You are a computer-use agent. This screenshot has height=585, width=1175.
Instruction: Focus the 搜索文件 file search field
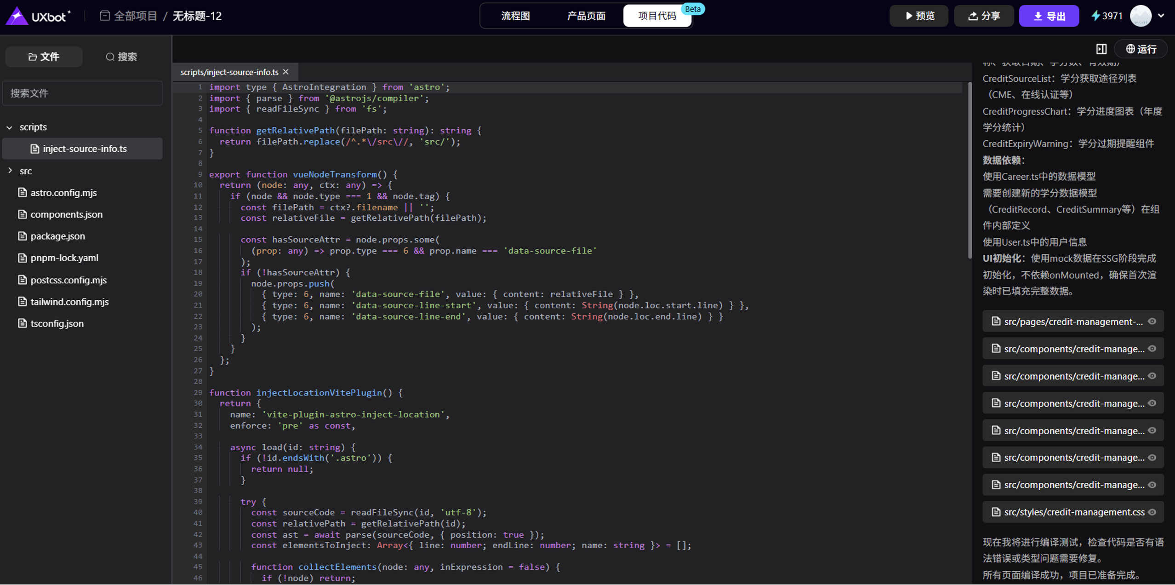click(83, 93)
